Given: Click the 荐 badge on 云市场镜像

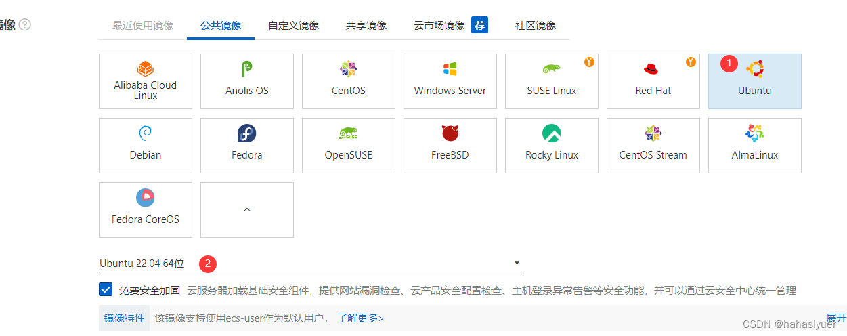Looking at the screenshot, I should [479, 25].
